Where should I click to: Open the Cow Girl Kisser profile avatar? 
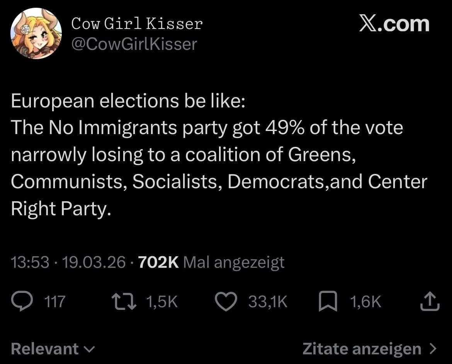point(36,34)
